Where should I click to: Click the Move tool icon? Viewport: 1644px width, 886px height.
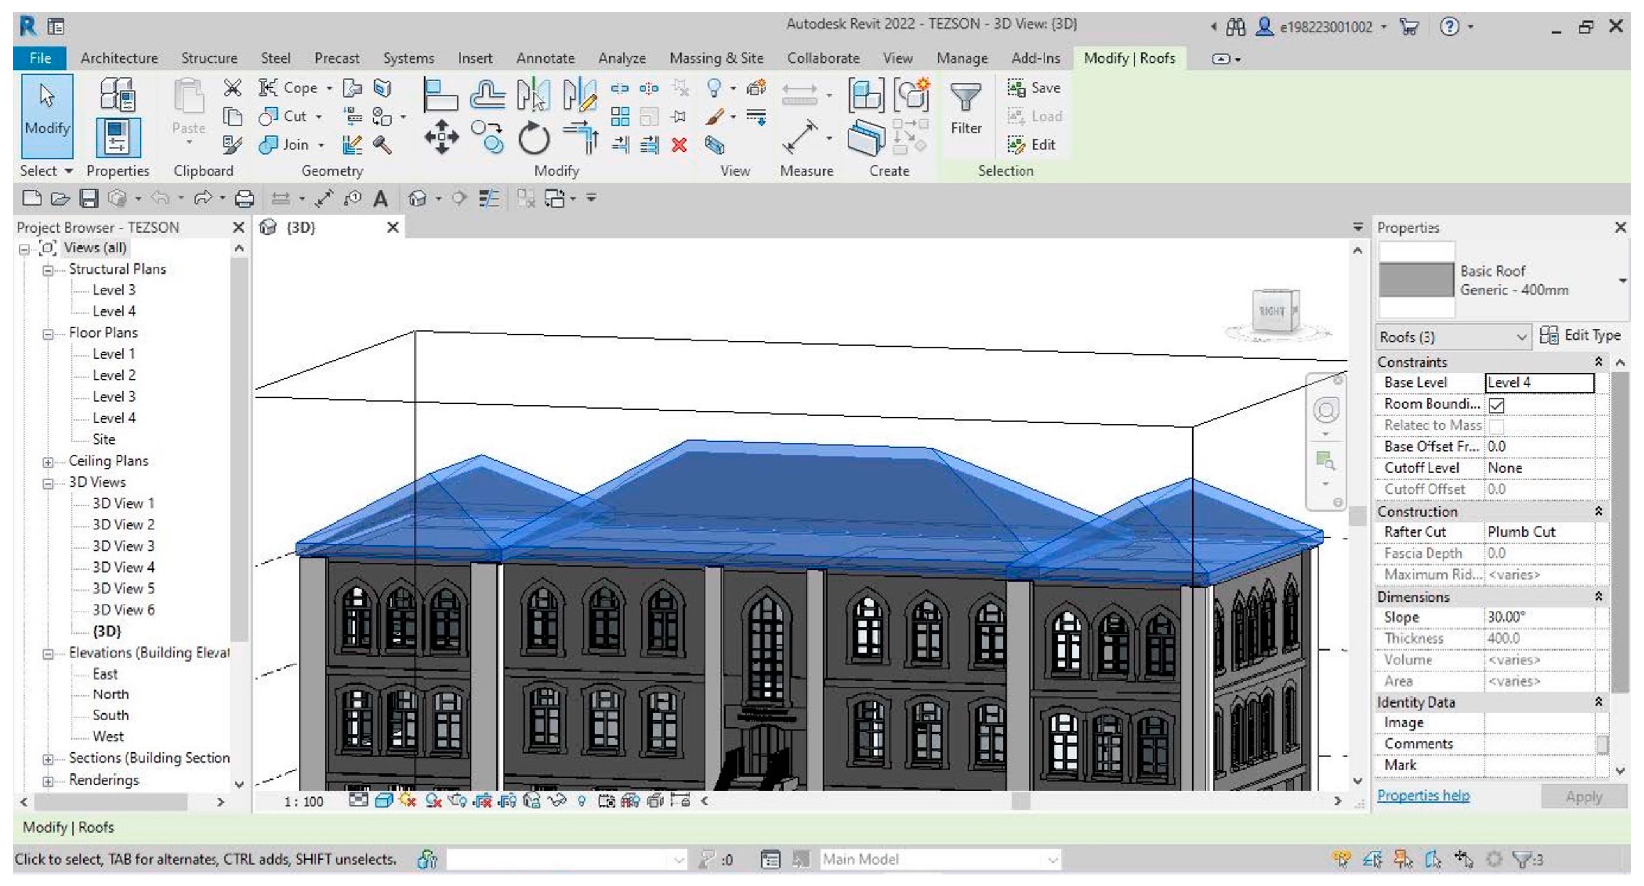441,137
